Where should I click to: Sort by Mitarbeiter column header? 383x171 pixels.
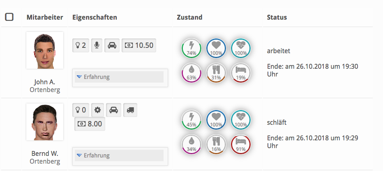pyautogui.click(x=44, y=17)
